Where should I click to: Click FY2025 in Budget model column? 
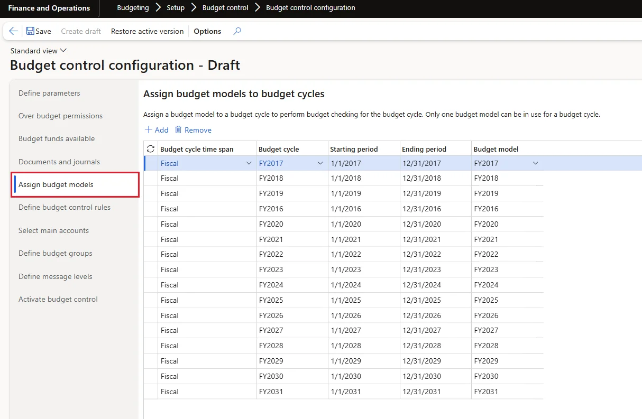pos(508,300)
